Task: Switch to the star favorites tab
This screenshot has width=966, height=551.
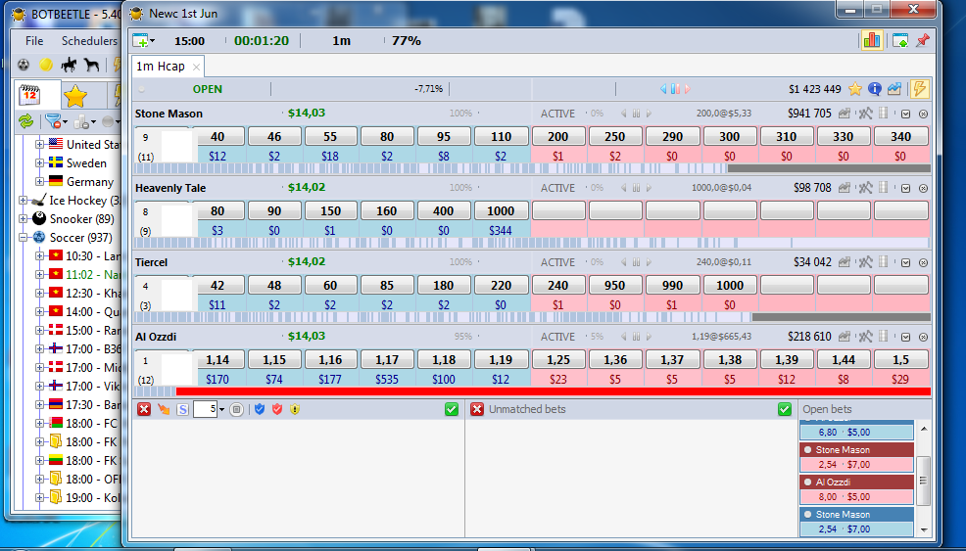Action: pyautogui.click(x=75, y=96)
